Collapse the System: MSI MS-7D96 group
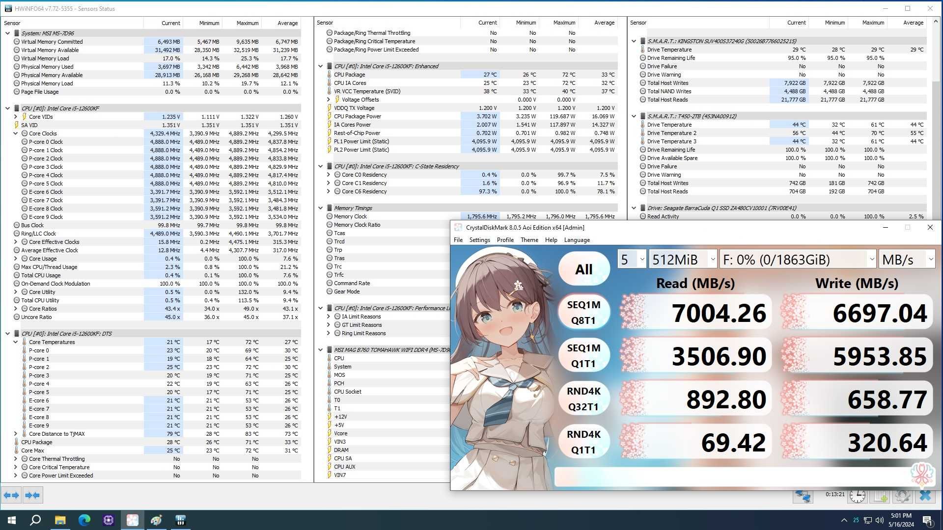This screenshot has height=530, width=943. tap(7, 33)
